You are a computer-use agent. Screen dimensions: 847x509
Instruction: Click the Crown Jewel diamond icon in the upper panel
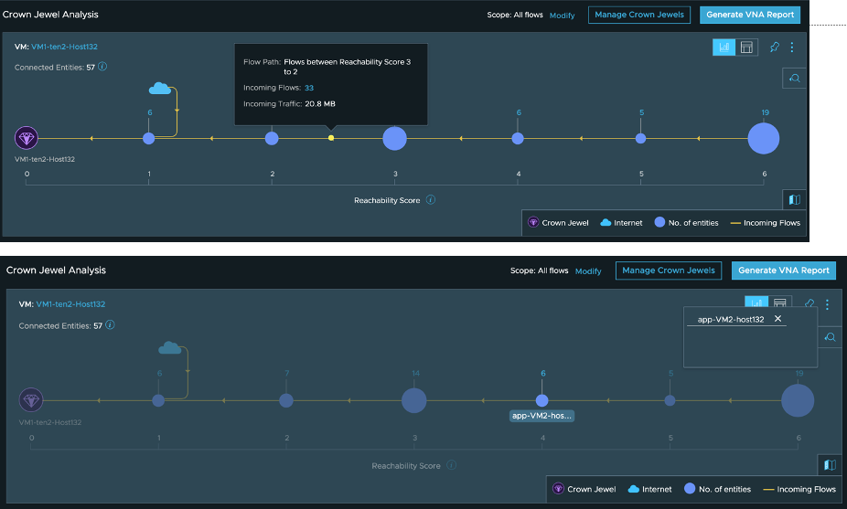pos(27,138)
